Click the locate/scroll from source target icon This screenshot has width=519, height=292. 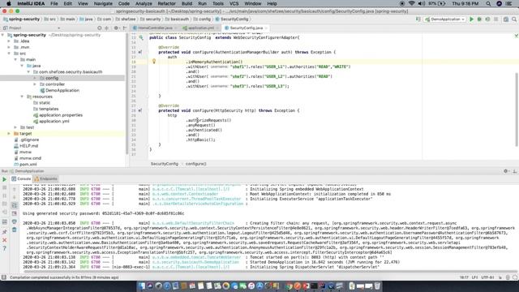pyautogui.click(x=100, y=28)
